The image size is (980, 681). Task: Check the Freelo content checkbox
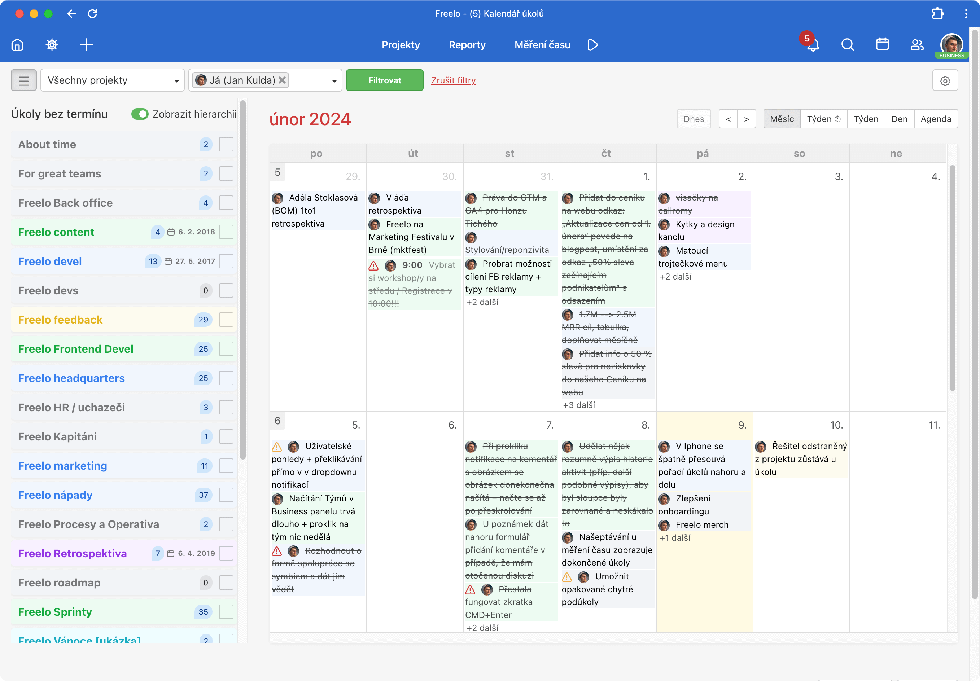(226, 232)
